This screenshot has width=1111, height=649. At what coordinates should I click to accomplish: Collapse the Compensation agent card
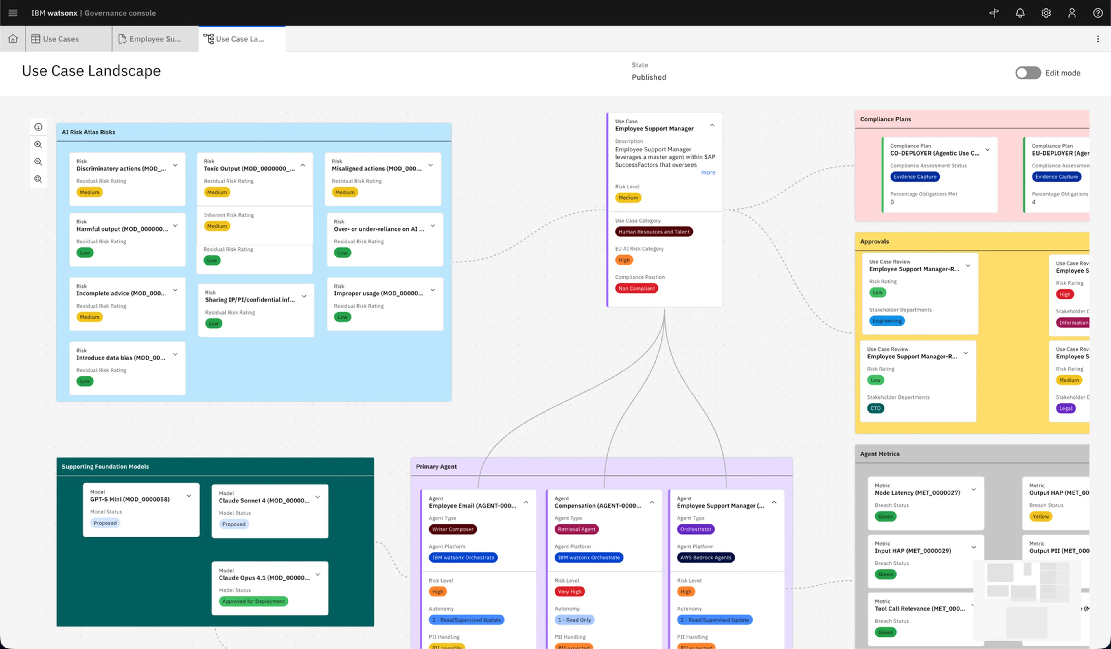(652, 503)
